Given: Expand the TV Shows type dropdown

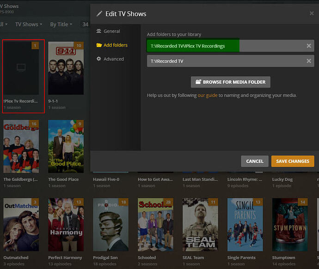Looking at the screenshot, I should (29, 24).
